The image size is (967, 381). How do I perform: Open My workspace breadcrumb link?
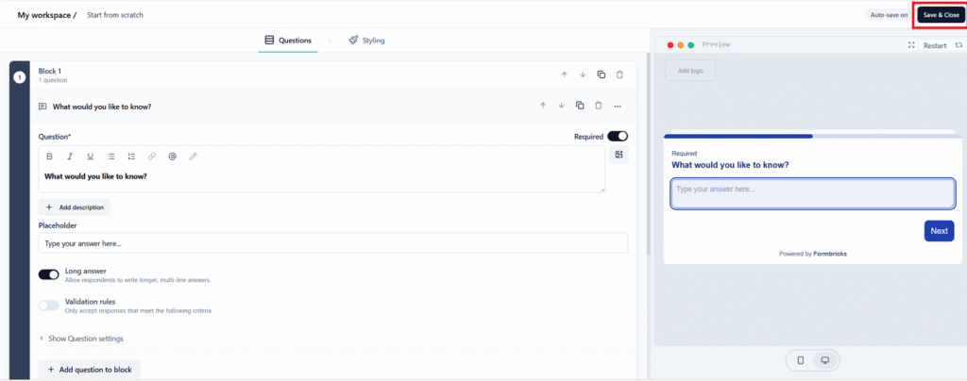[42, 15]
